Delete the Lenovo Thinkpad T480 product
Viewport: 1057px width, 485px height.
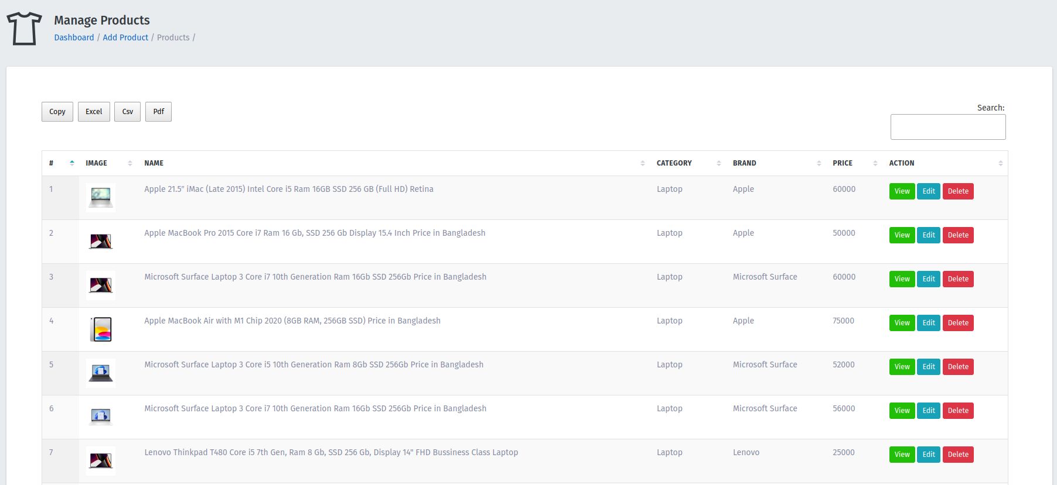tap(958, 455)
